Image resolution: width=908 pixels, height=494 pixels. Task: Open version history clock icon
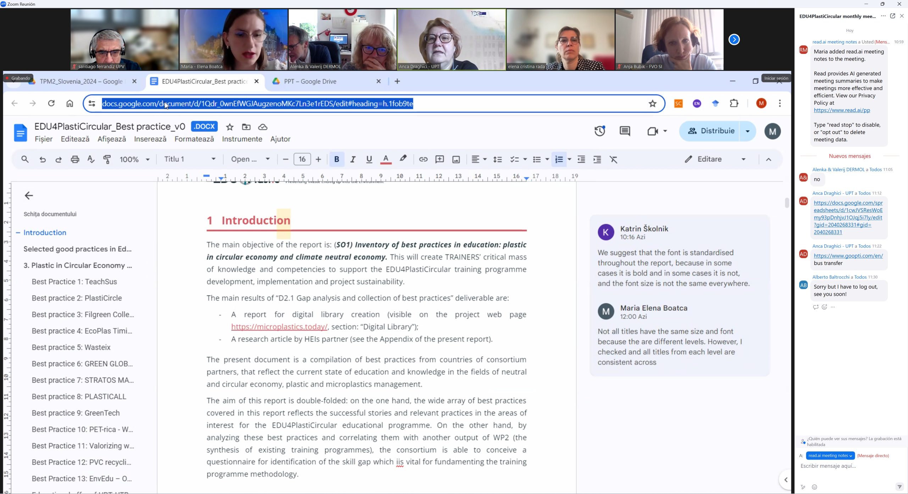(x=599, y=131)
